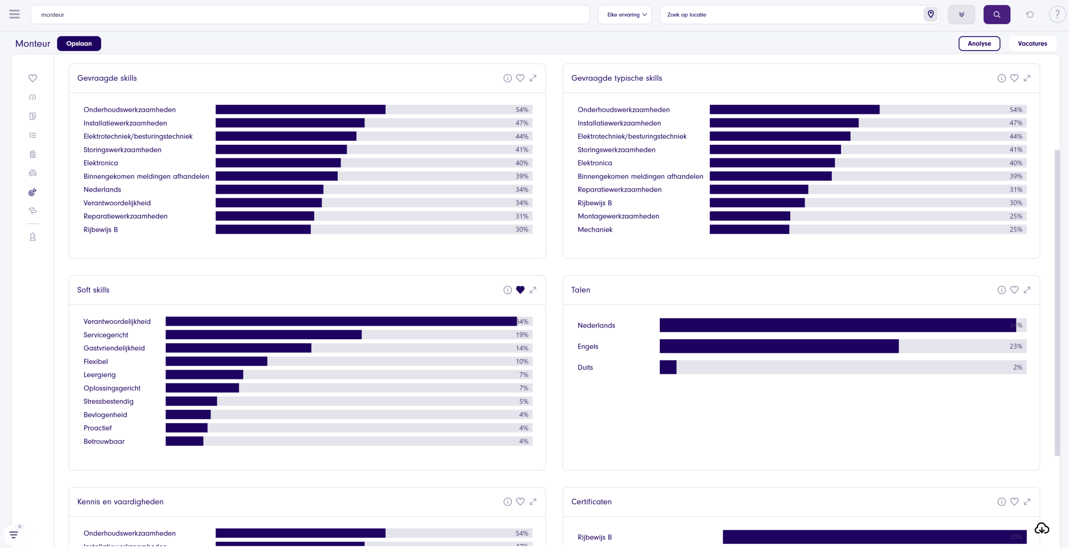Favorite the Gevraagde typische skills heart
The width and height of the screenshot is (1069, 548).
[1014, 78]
